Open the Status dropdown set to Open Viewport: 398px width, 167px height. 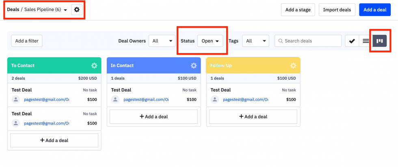pos(210,41)
